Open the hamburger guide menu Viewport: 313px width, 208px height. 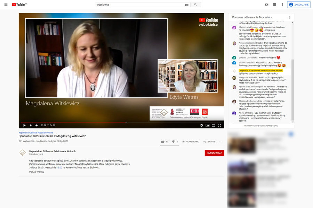pyautogui.click(x=6, y=5)
